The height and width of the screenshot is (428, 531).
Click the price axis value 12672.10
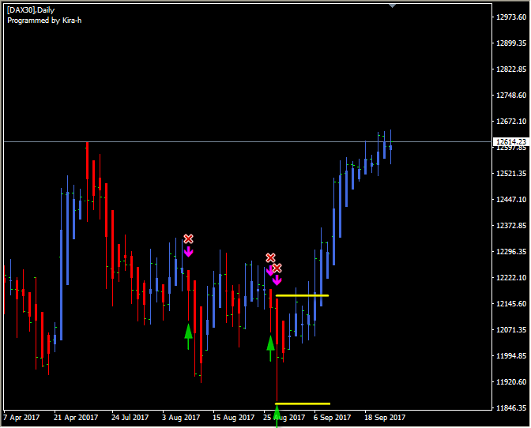(x=511, y=122)
